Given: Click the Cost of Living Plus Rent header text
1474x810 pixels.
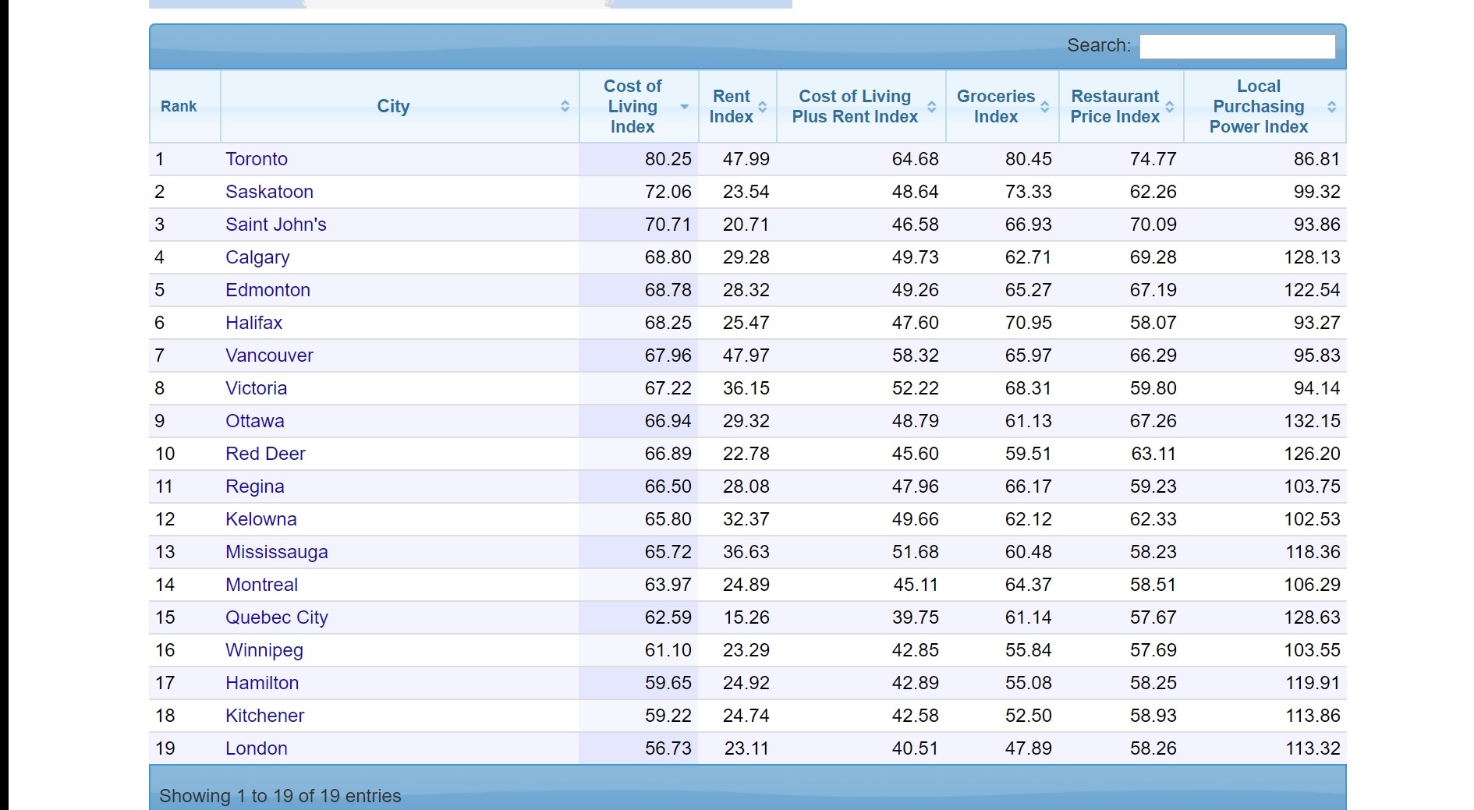Looking at the screenshot, I should pos(855,107).
